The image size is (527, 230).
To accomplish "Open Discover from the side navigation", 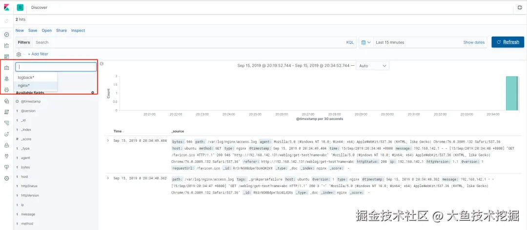I will (x=7, y=35).
